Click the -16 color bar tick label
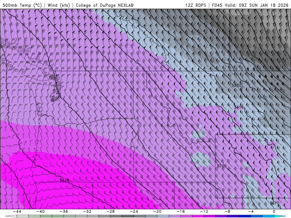The image size is (291, 218). [x=180, y=211]
